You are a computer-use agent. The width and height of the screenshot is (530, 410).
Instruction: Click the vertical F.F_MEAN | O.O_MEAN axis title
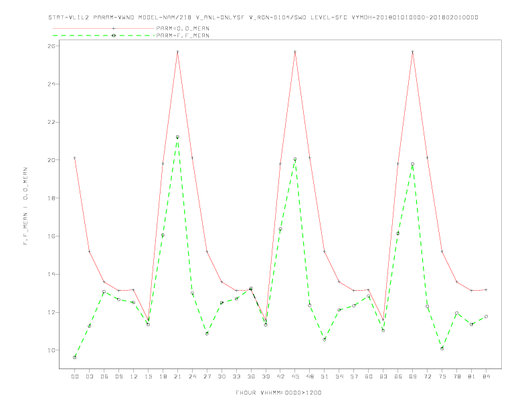click(25, 206)
